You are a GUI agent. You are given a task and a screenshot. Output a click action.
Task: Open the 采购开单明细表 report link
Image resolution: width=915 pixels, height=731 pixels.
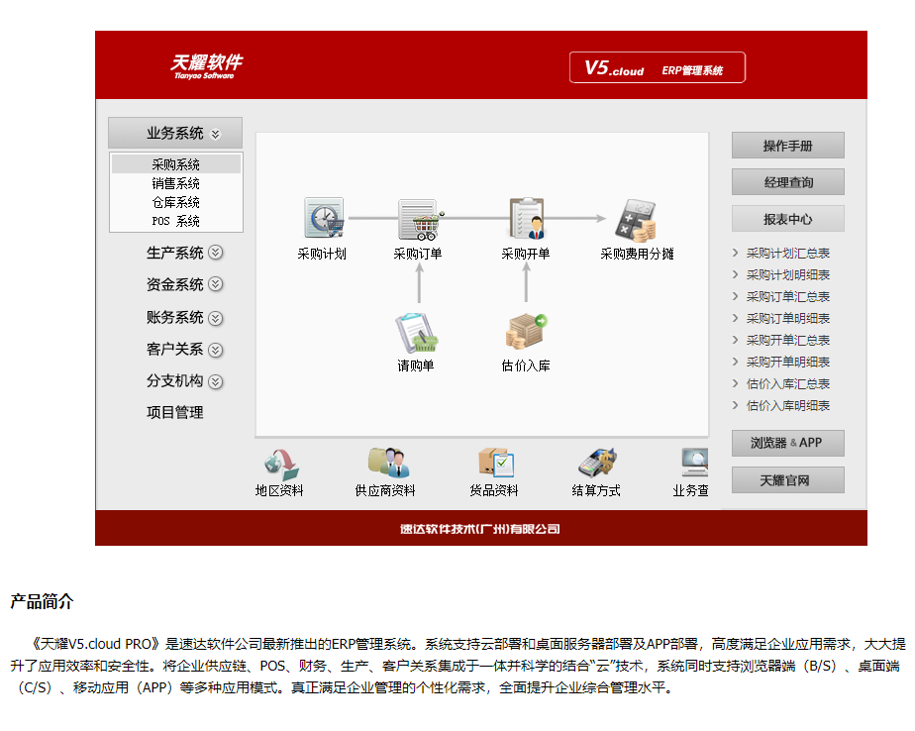788,362
